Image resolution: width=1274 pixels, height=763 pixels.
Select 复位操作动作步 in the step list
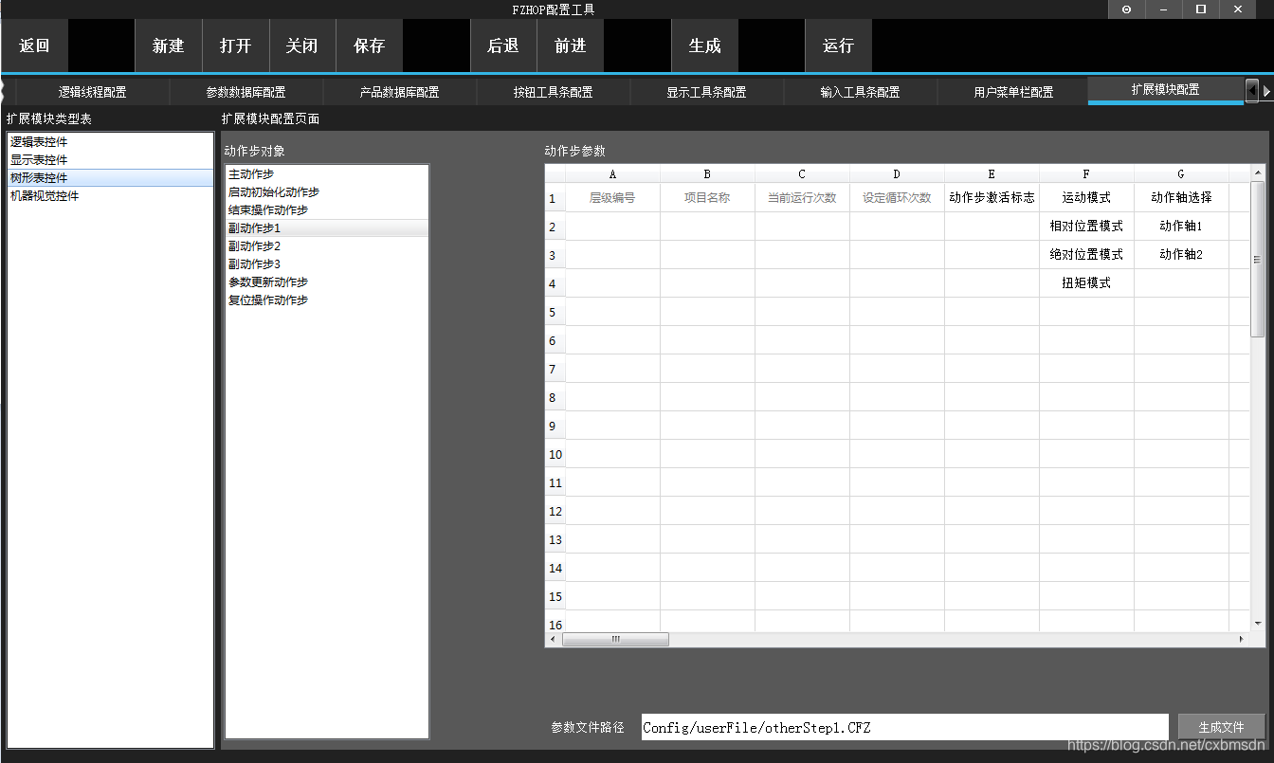tap(327, 300)
